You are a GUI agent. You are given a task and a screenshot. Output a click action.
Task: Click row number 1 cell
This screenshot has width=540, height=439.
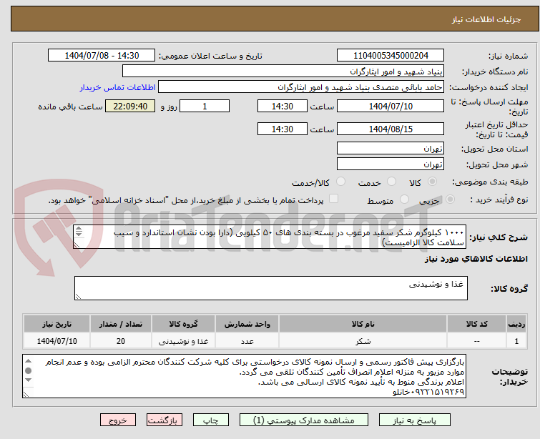(x=516, y=341)
